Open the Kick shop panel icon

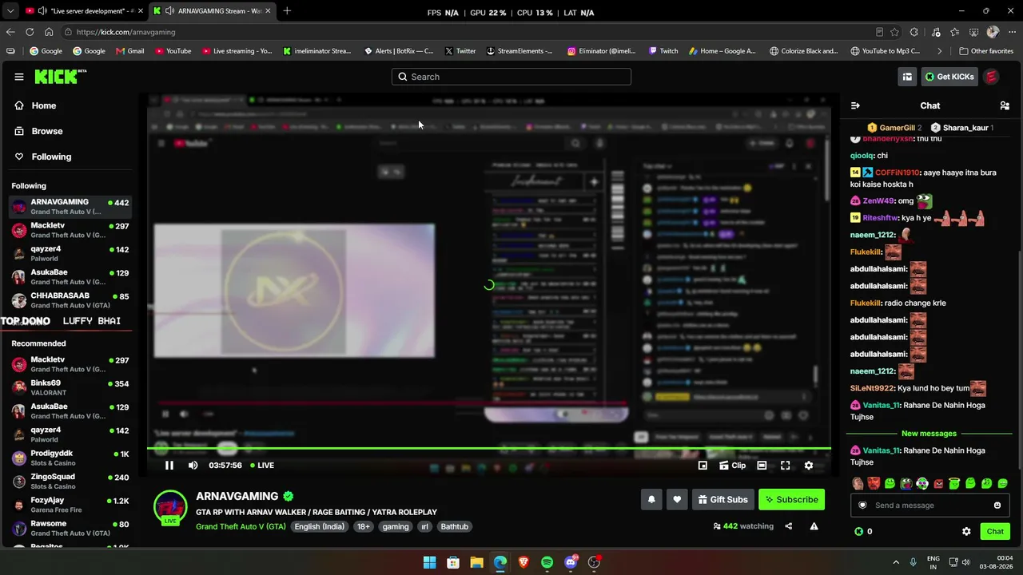click(x=907, y=77)
